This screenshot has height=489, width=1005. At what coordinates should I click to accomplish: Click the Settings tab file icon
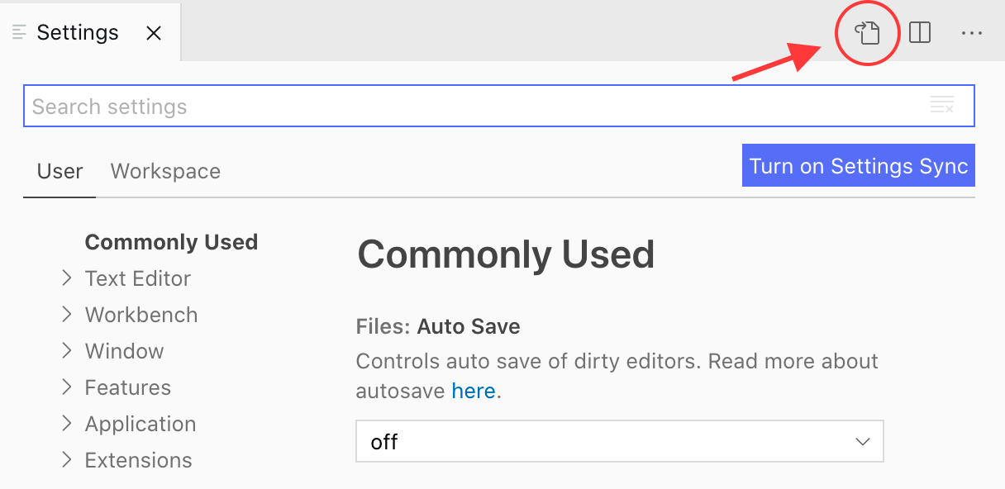[20, 33]
